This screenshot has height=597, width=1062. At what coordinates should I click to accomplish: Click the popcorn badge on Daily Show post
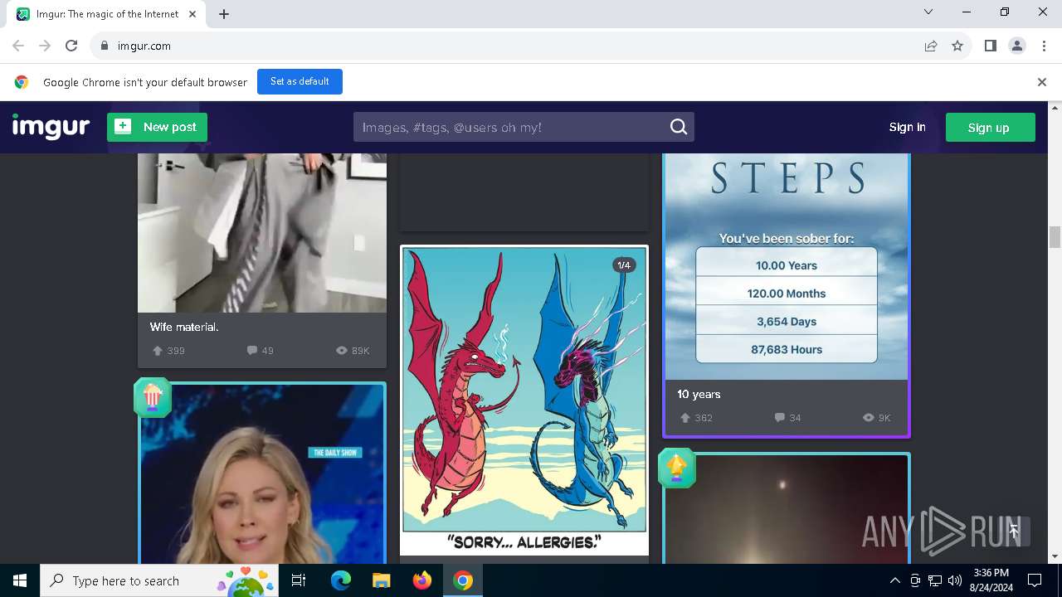tap(152, 397)
